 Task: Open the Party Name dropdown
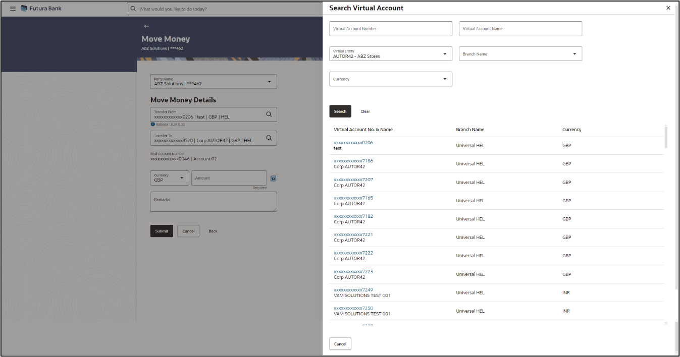click(x=269, y=82)
